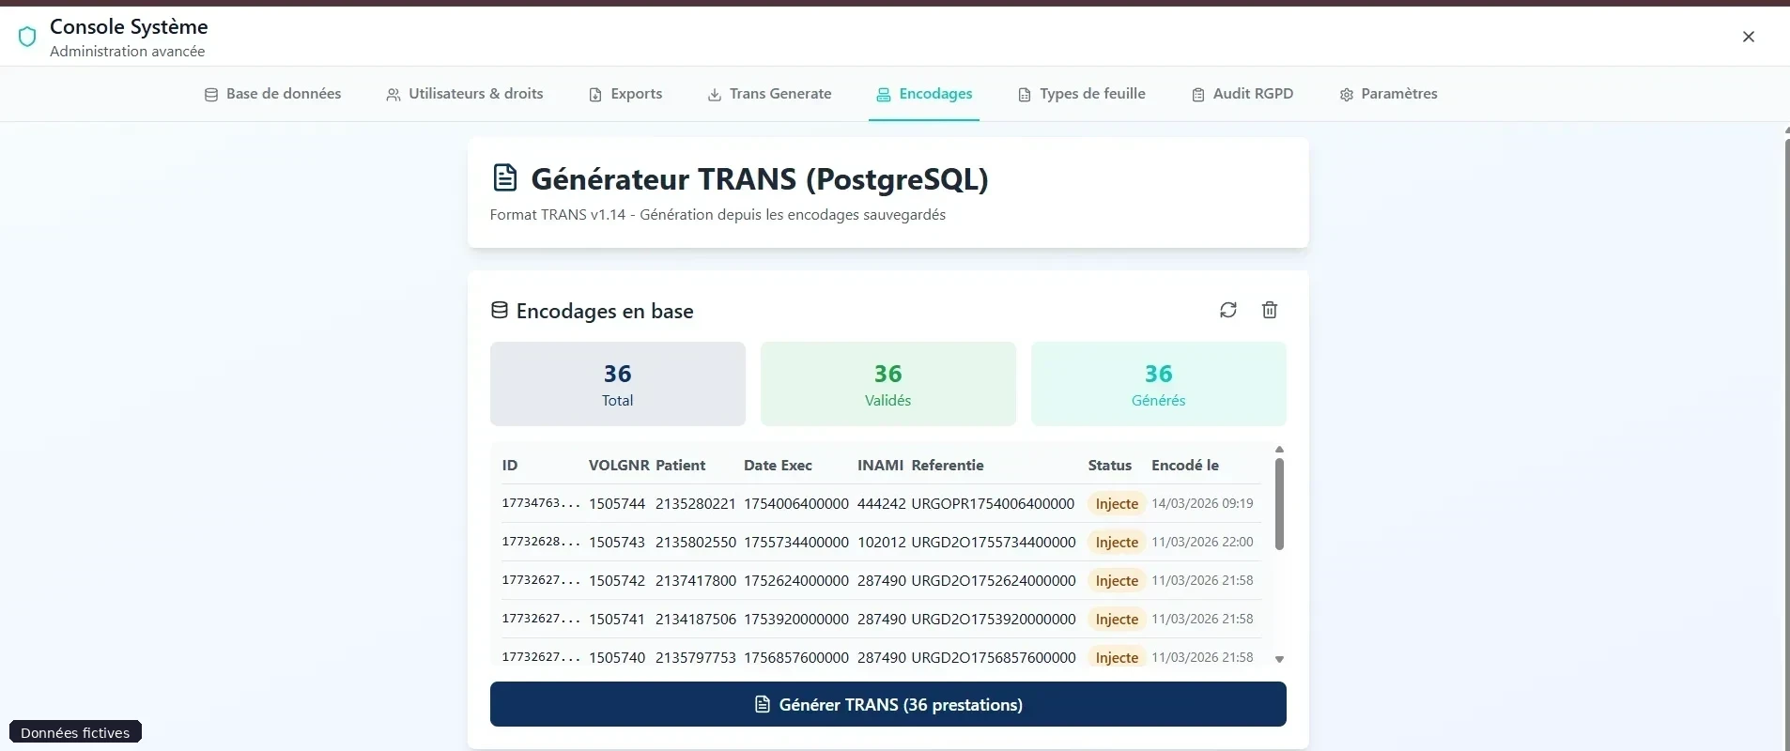Open Types de feuille tab
1790x751 pixels.
point(1082,94)
